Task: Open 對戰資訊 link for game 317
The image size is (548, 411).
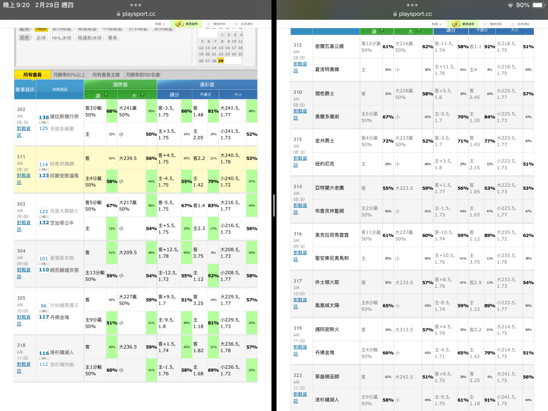Action: [x=300, y=303]
